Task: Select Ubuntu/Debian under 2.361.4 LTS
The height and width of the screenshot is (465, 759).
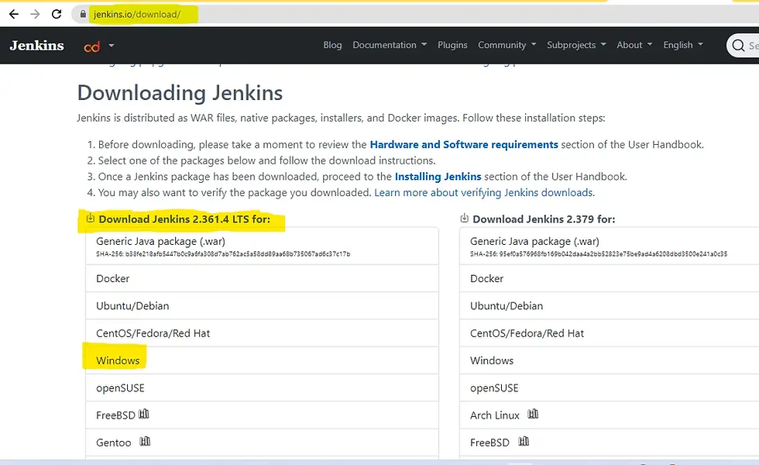Action: tap(262, 305)
